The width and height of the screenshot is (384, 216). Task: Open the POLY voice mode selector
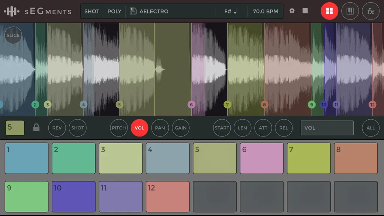(114, 11)
